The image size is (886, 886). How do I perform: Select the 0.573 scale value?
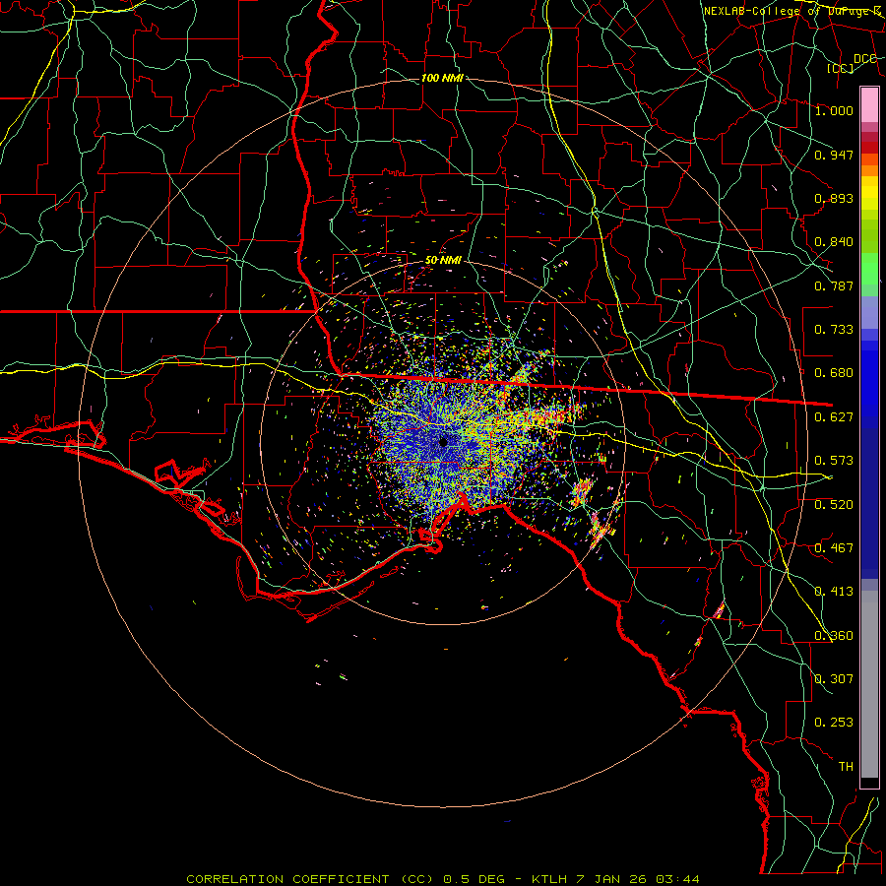[834, 461]
